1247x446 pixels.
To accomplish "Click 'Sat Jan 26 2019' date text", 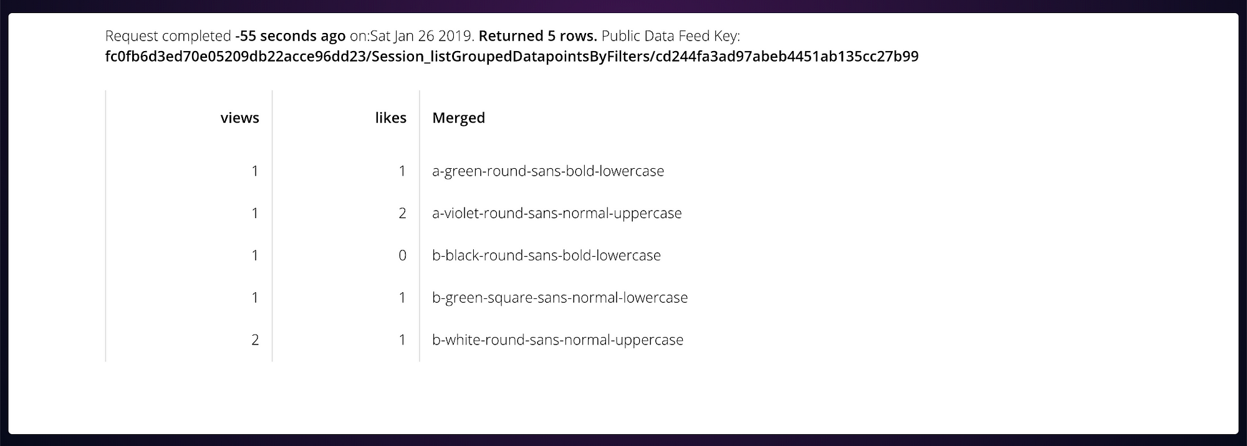I will pos(422,36).
